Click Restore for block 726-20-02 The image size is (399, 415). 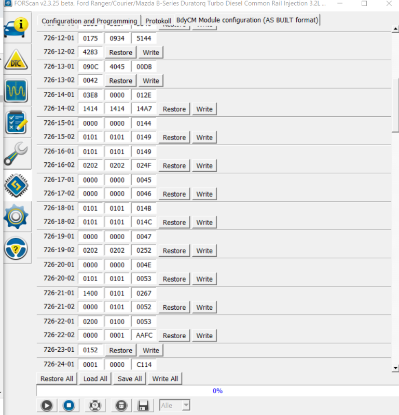pyautogui.click(x=174, y=279)
